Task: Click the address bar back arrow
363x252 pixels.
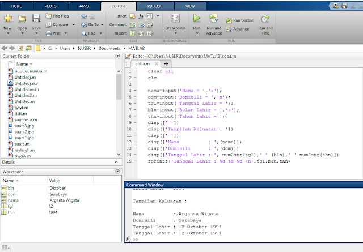Action: tap(4, 48)
